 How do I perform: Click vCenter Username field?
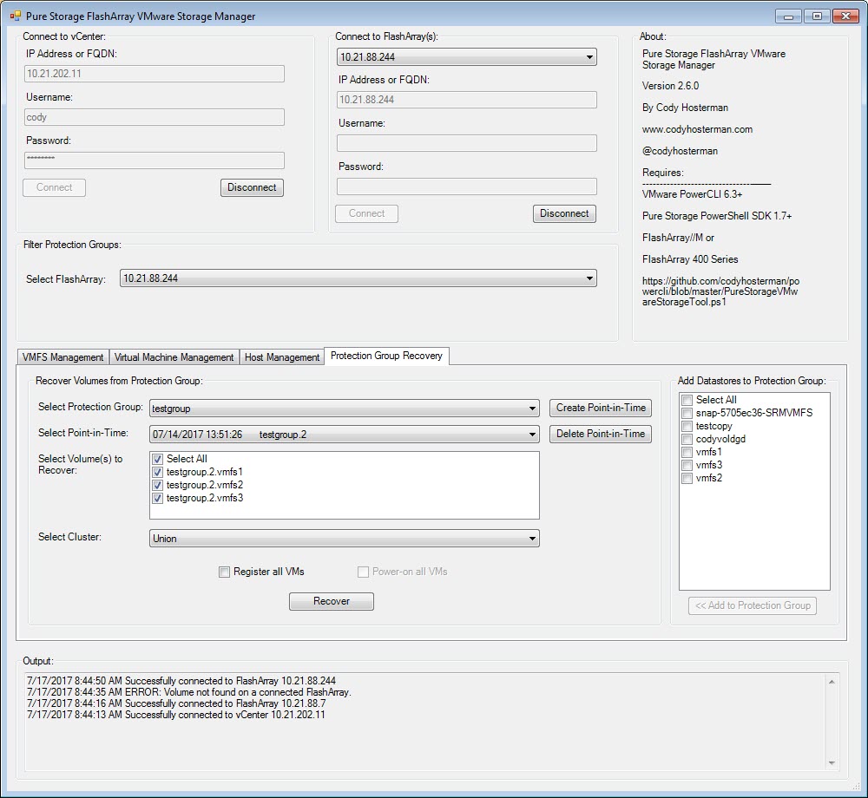pyautogui.click(x=155, y=117)
